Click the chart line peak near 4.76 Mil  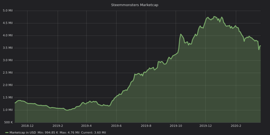214,17
